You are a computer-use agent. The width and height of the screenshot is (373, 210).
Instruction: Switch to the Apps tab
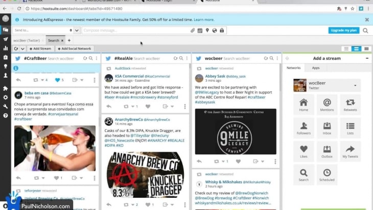[x=316, y=67]
